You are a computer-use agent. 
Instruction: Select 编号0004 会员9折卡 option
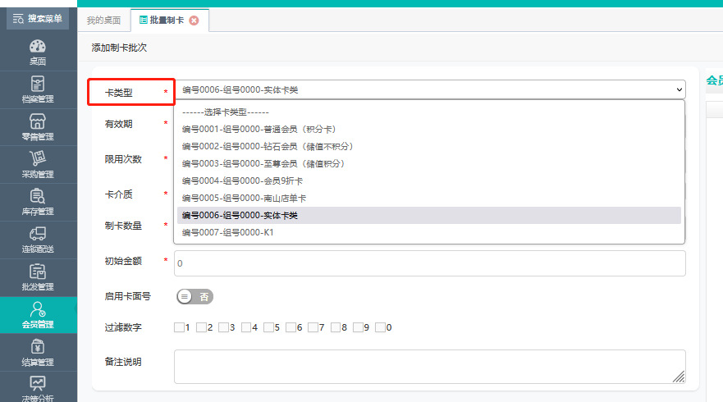coord(429,180)
